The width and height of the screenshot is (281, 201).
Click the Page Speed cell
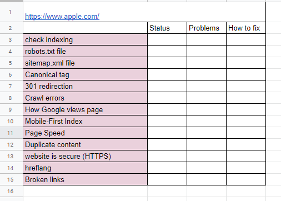(x=85, y=133)
